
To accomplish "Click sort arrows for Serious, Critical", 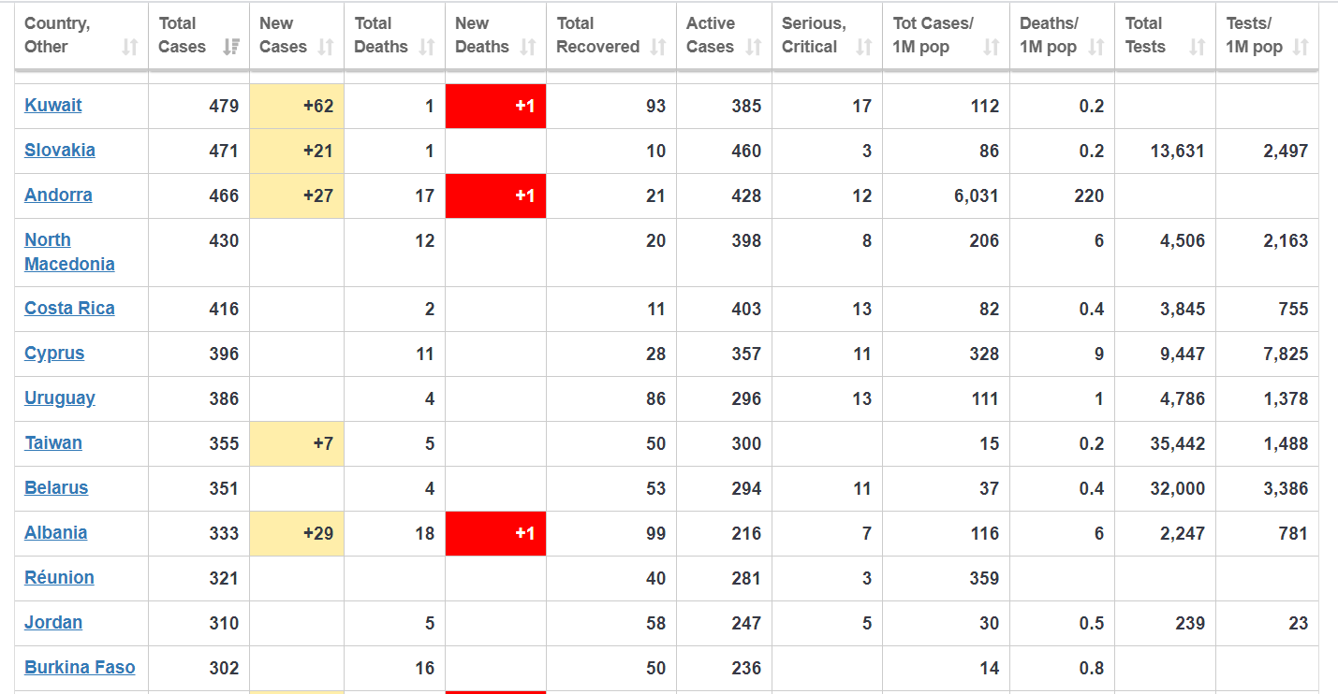I will (x=864, y=47).
